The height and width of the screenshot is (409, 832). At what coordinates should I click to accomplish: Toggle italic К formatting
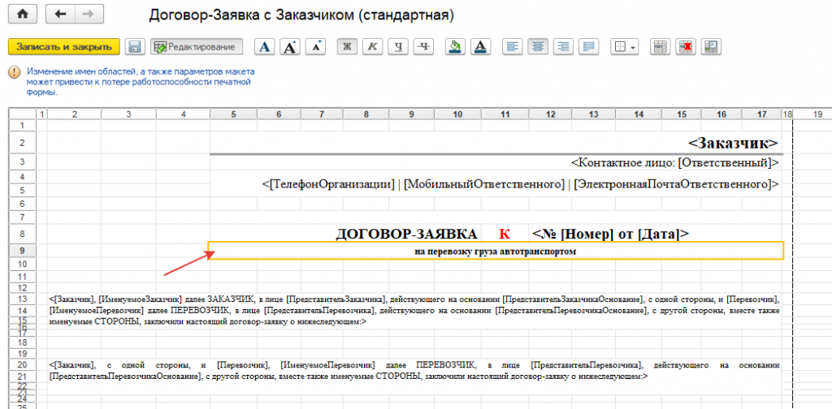pyautogui.click(x=373, y=46)
